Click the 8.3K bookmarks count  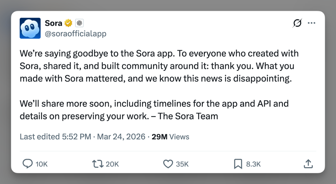coord(253,164)
